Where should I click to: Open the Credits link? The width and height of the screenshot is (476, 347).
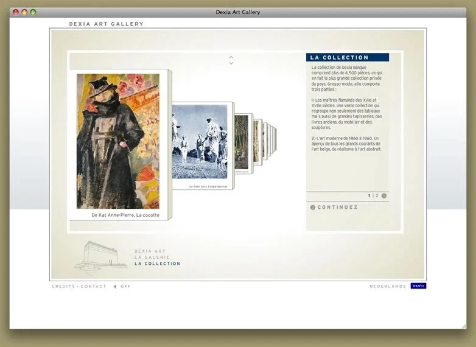63,286
